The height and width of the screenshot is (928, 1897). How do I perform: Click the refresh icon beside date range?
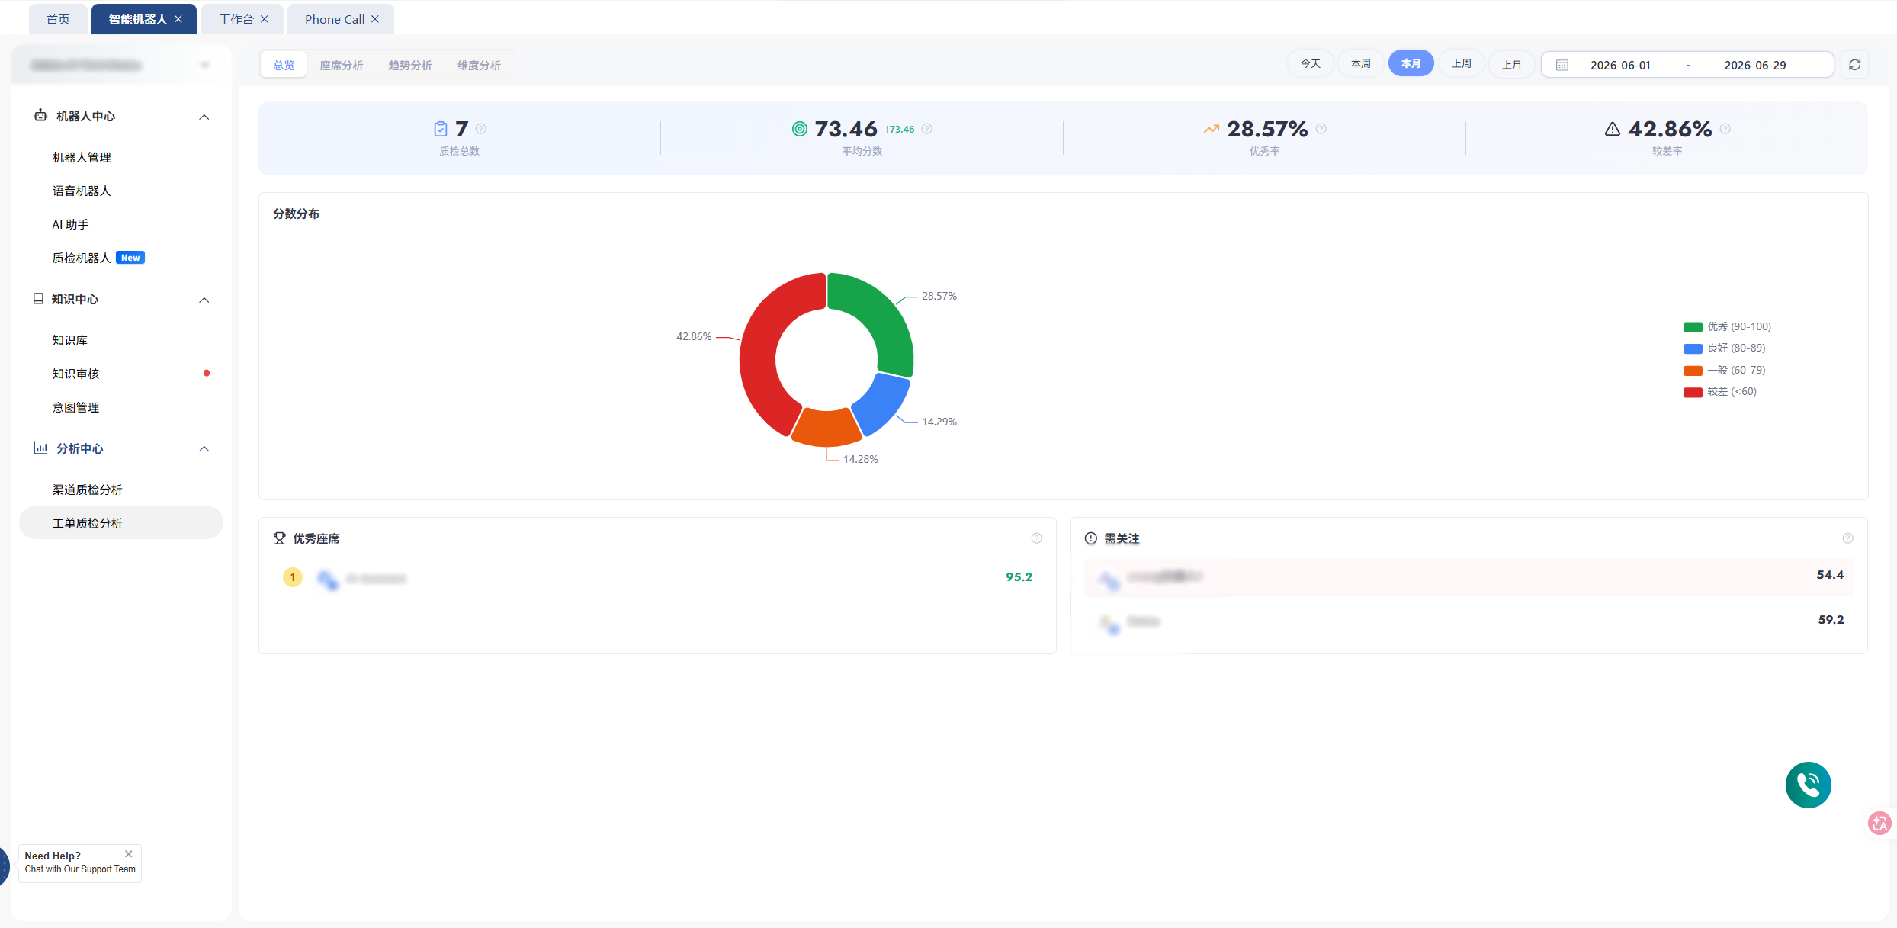pyautogui.click(x=1855, y=65)
